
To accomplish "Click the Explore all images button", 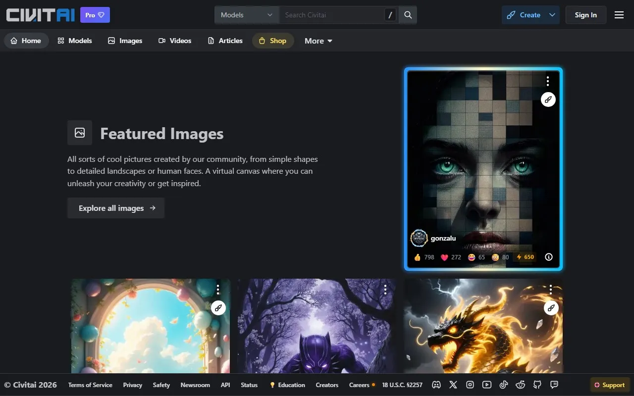I will pyautogui.click(x=116, y=208).
